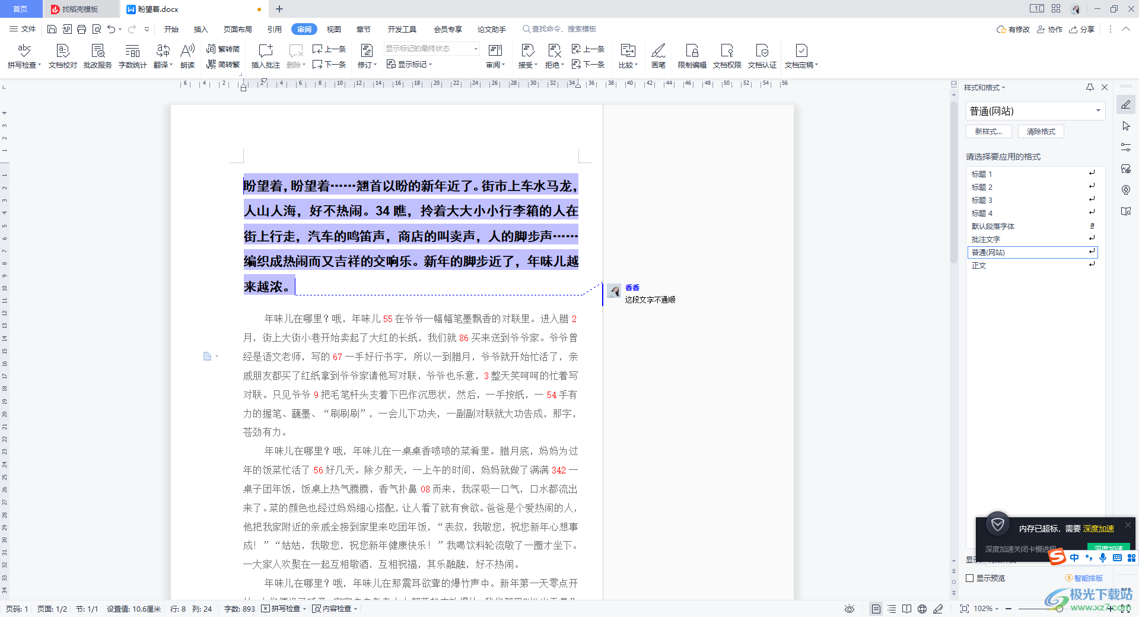
Task: Toggle eye protection mode icon
Action: click(x=850, y=609)
